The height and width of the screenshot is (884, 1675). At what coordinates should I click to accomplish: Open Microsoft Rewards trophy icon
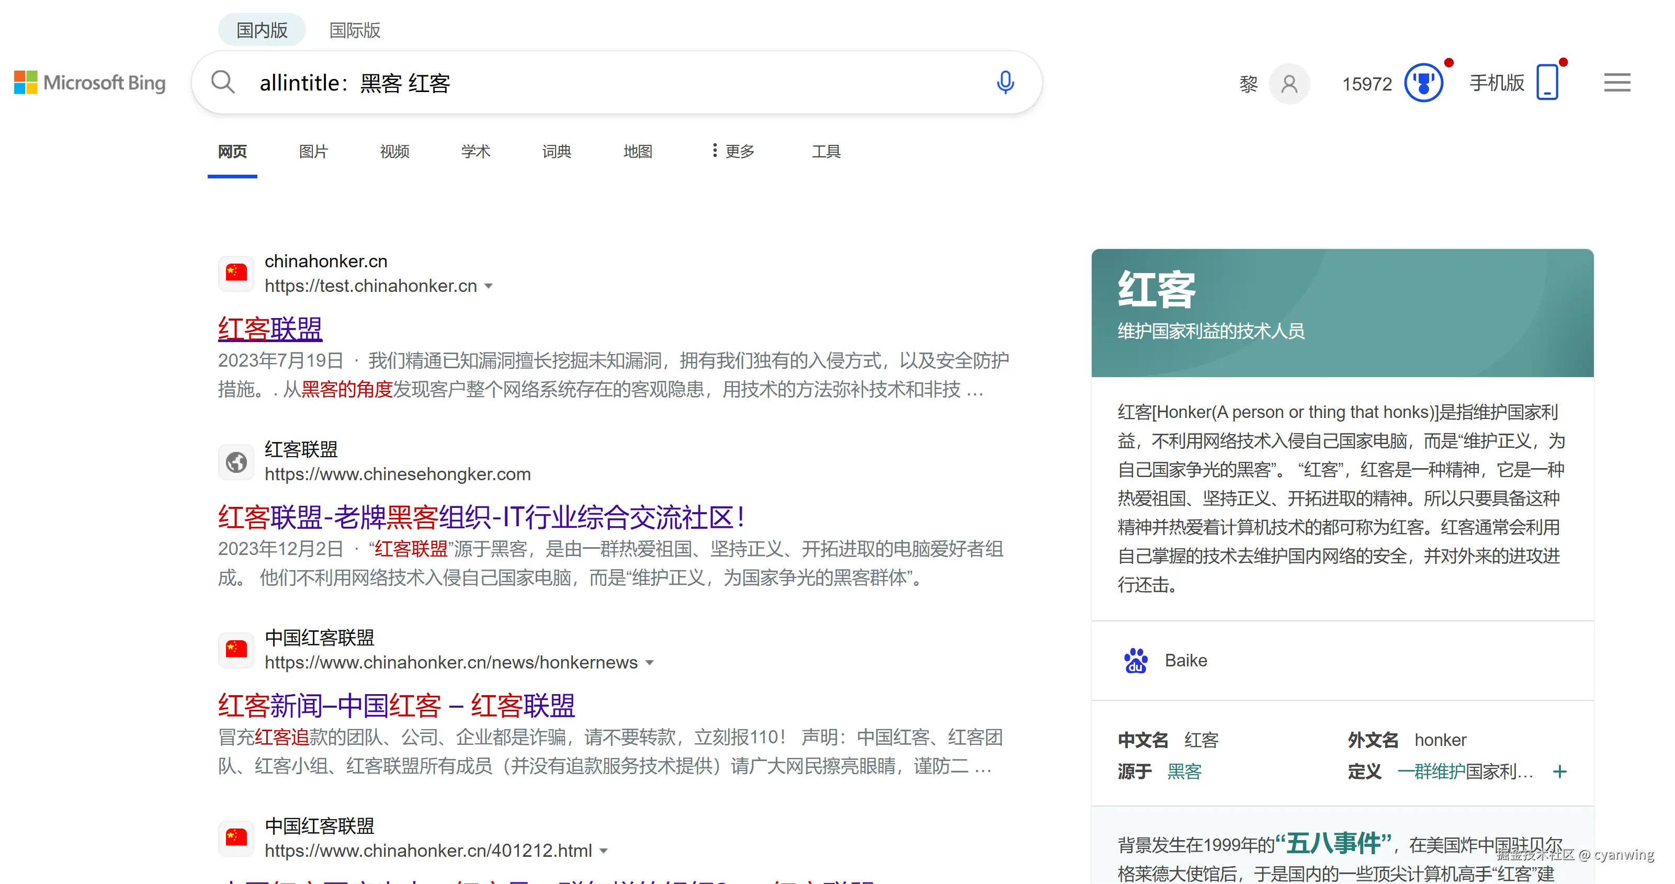pyautogui.click(x=1423, y=83)
